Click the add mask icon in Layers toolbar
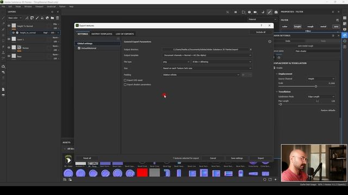348x195 pixels. [x=32, y=18]
